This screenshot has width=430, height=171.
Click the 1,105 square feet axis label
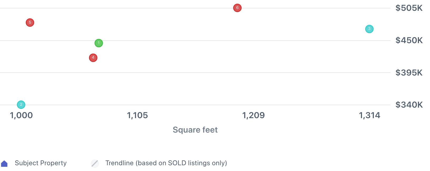coord(137,115)
